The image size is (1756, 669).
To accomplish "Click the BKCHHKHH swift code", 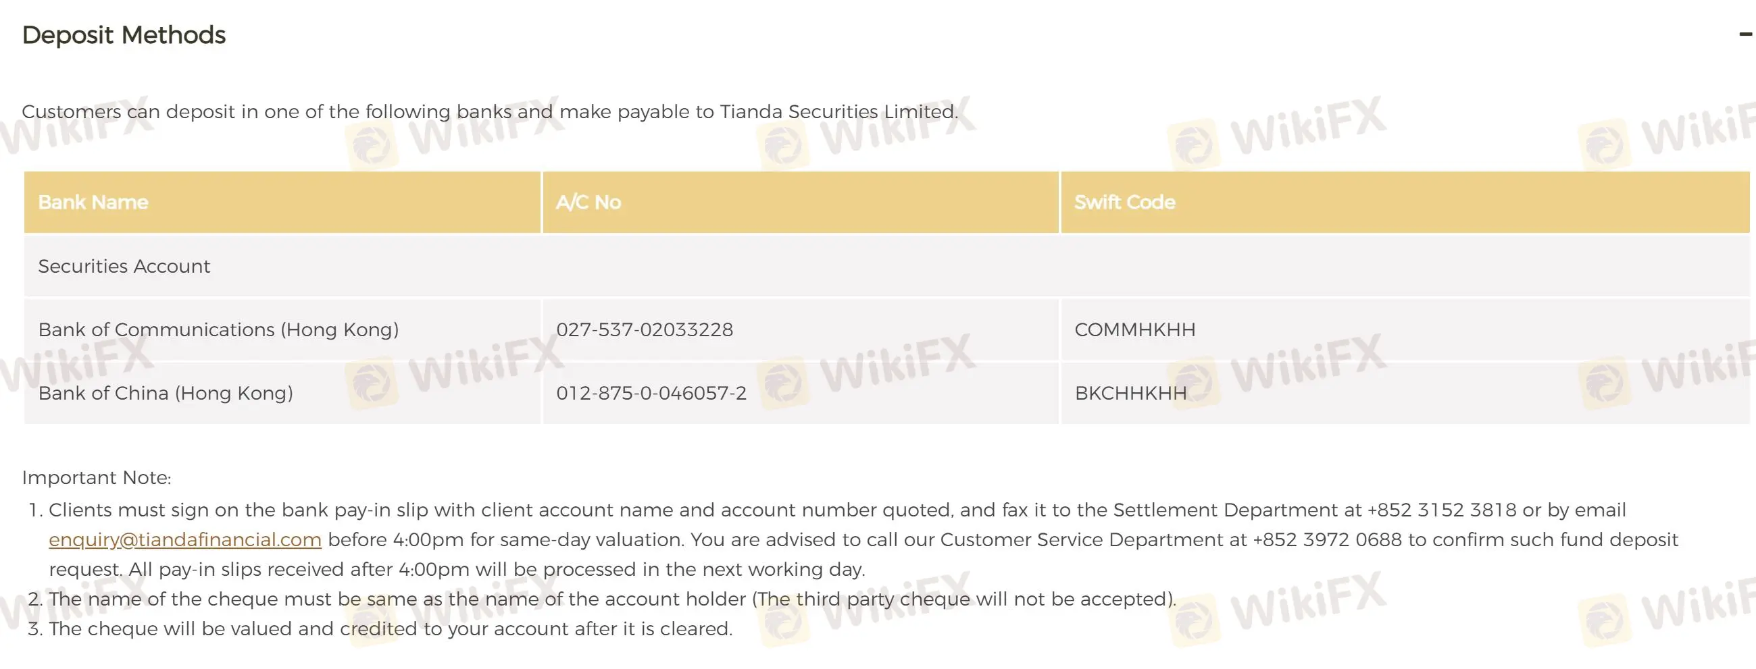I will tap(1130, 393).
